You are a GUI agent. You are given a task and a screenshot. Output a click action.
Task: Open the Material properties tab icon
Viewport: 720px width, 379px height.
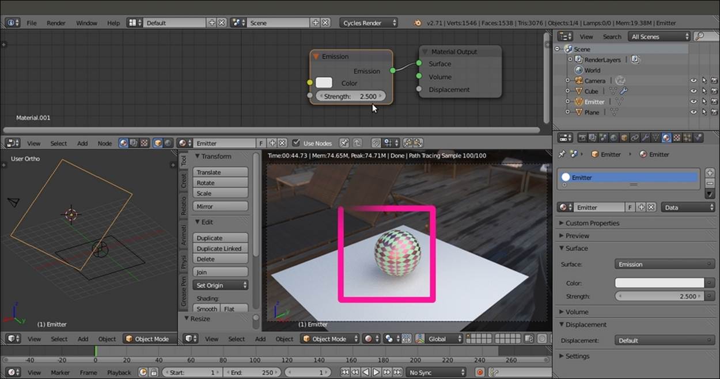click(x=666, y=138)
